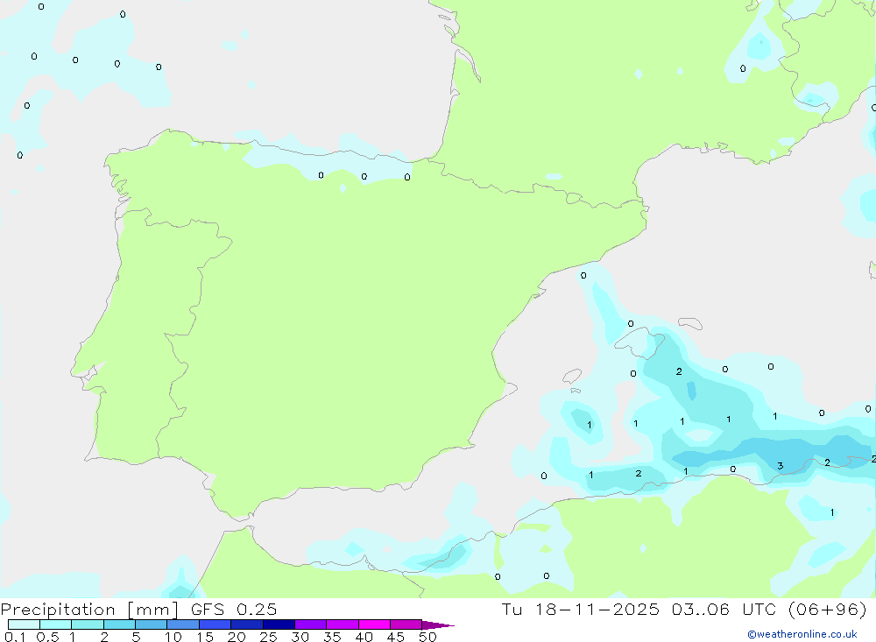876x642 pixels.
Task: Choose the 2–5 mm legend color swatch
Action: point(119,624)
